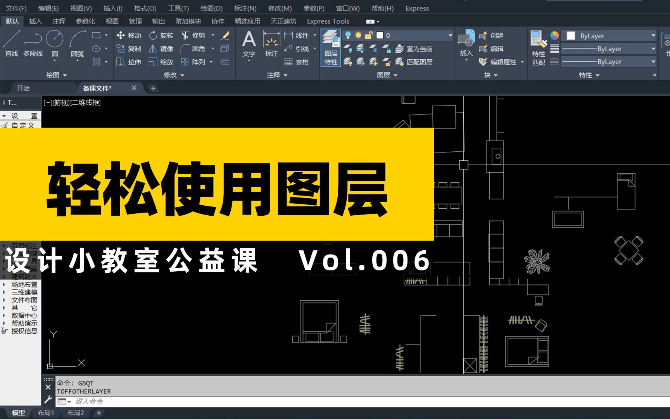Close the 备课文件* document tab
The width and height of the screenshot is (670, 419).
[134, 88]
